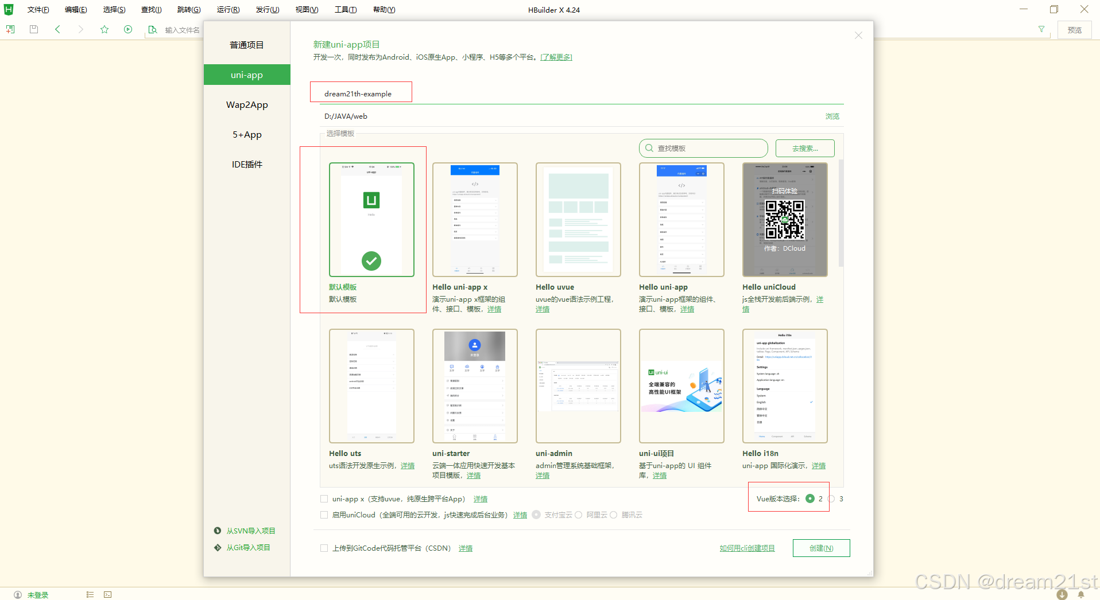Screen dimensions: 1100x600
Task: Select the Hello uniCloud template thumbnail
Action: (785, 220)
